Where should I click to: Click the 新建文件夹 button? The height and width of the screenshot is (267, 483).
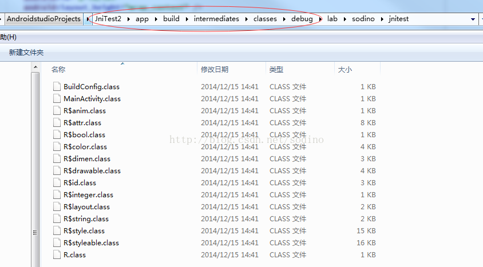[26, 53]
